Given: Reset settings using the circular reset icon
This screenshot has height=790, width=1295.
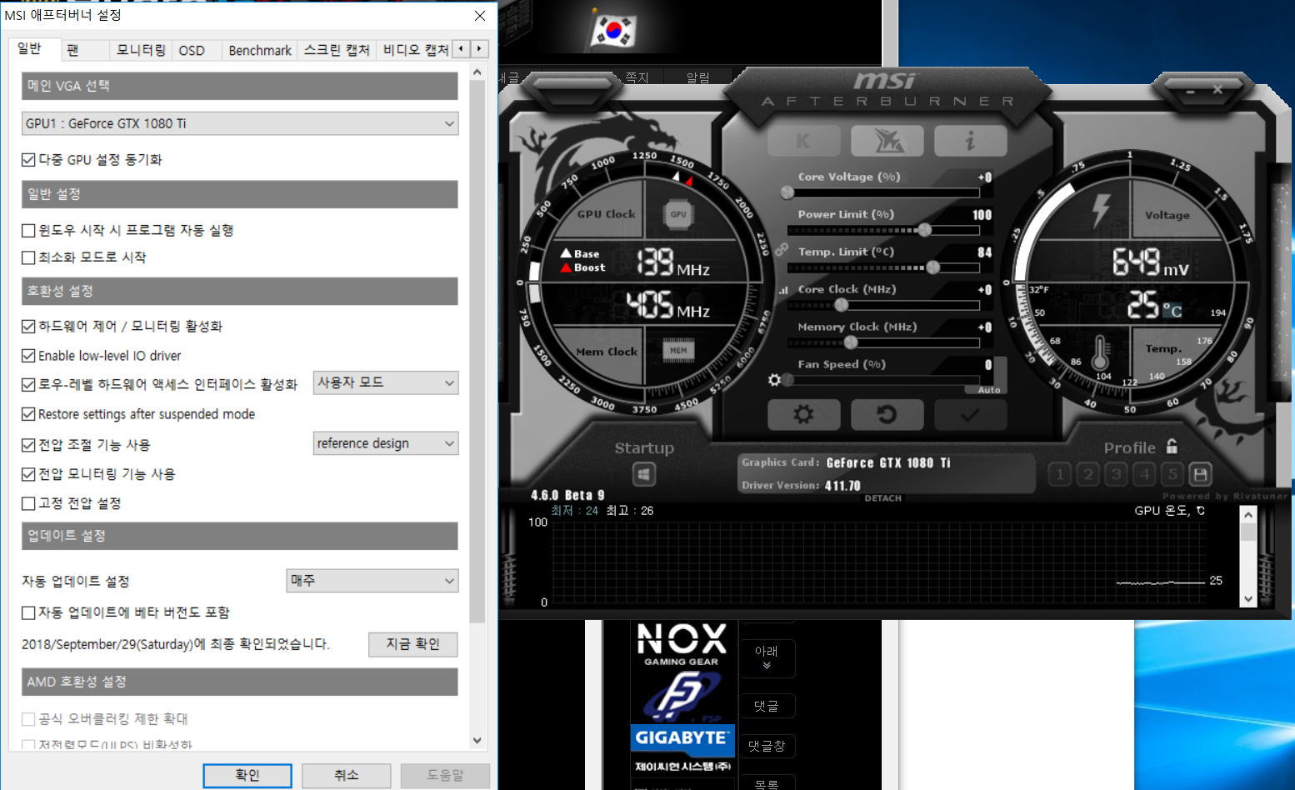Looking at the screenshot, I should click(886, 414).
